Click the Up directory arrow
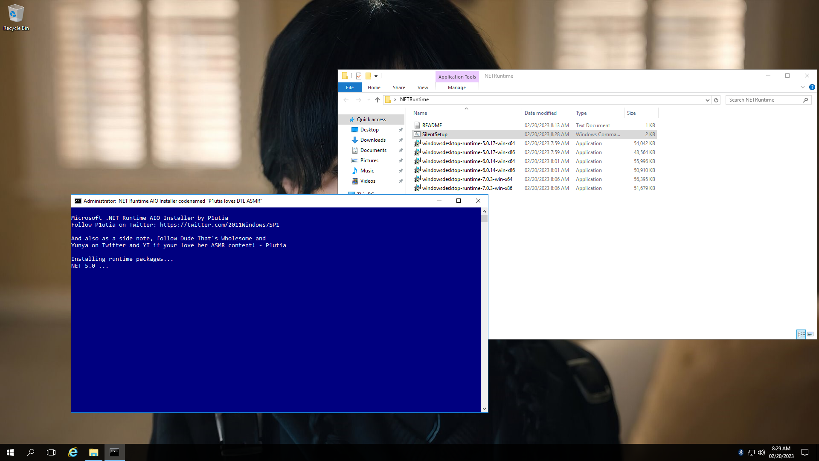Screen dimensions: 819x461 [377, 100]
